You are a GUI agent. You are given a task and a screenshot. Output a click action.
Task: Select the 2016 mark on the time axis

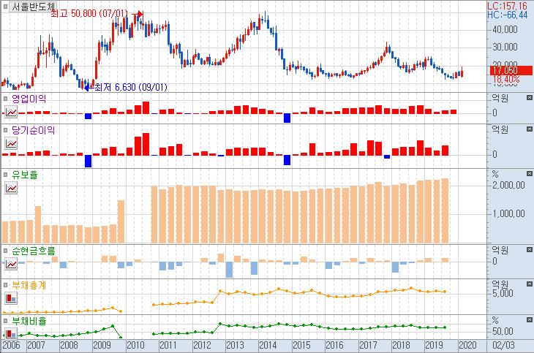click(334, 345)
